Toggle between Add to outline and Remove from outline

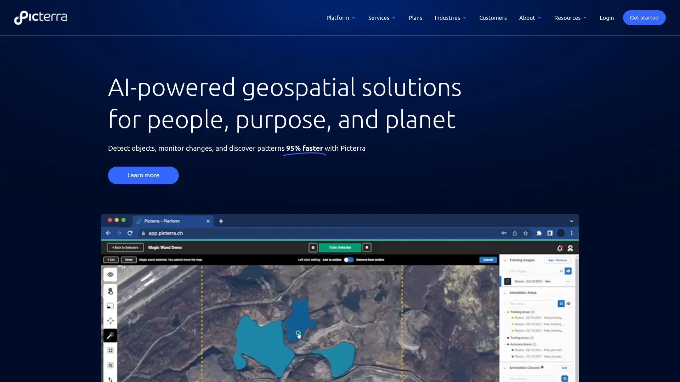click(x=349, y=260)
